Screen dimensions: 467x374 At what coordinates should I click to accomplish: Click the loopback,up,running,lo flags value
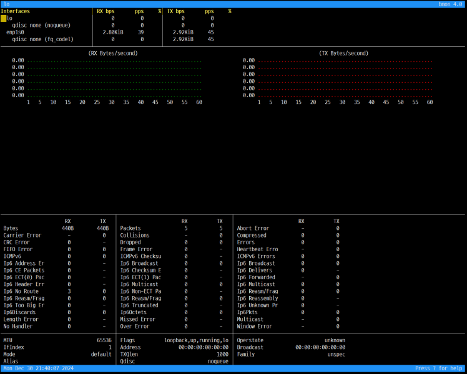tap(196, 340)
